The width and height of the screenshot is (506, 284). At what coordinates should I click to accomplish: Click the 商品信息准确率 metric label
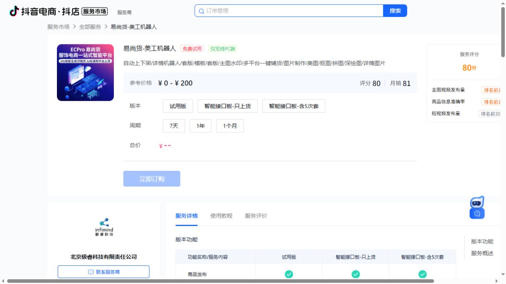pyautogui.click(x=448, y=102)
